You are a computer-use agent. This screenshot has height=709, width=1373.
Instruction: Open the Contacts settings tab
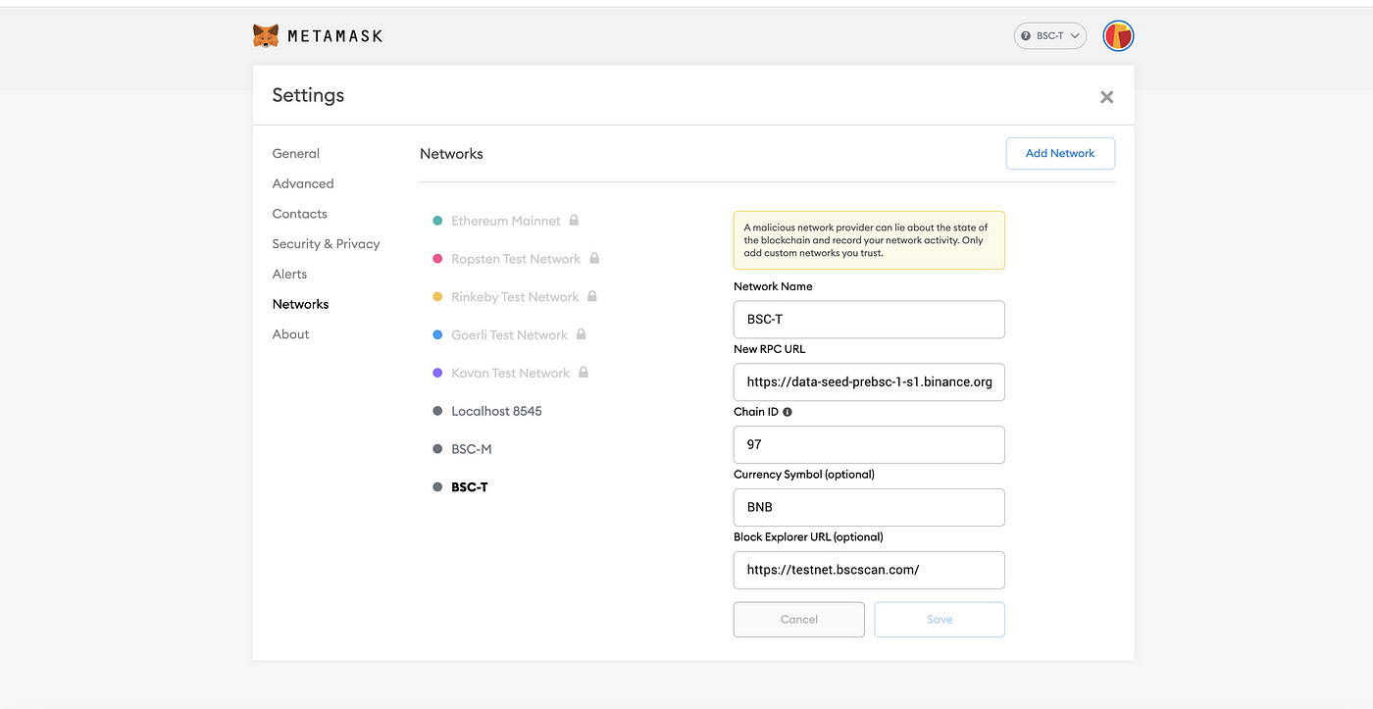coord(300,214)
